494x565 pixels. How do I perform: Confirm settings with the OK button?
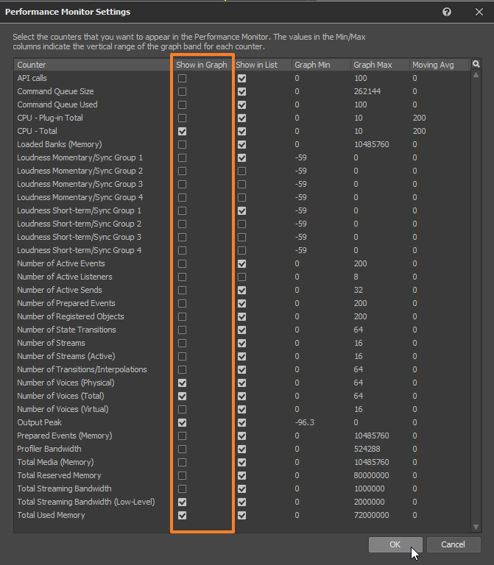(396, 544)
